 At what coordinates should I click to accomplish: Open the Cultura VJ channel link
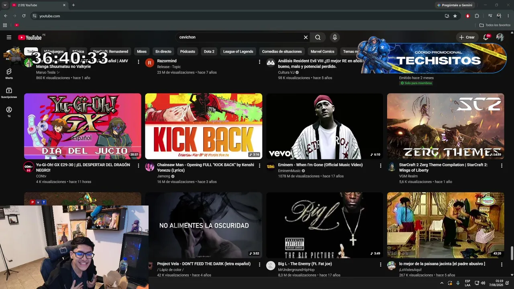coord(286,73)
